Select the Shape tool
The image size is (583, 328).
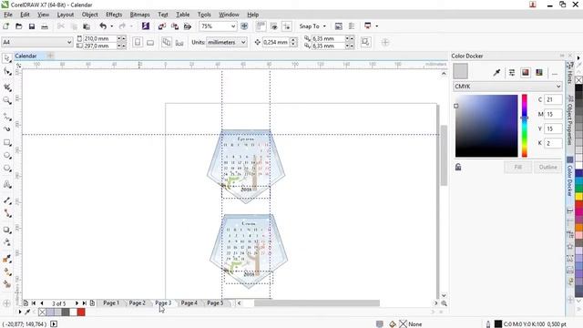coord(6,71)
